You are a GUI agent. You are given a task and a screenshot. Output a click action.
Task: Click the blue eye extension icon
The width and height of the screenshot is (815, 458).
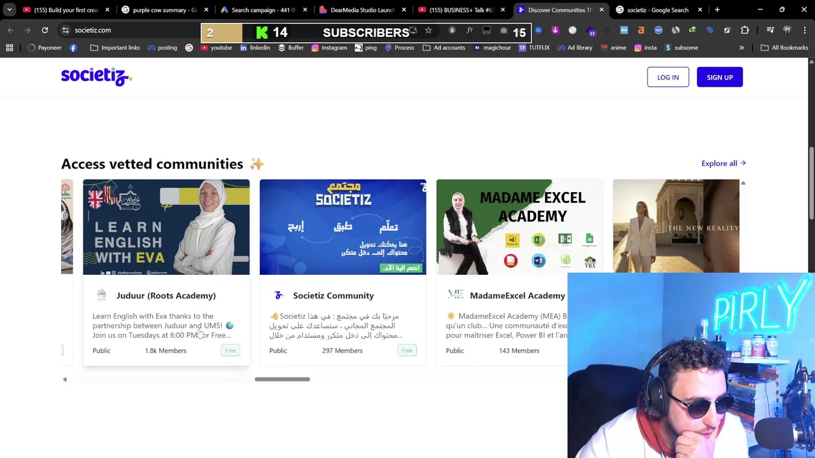(658, 30)
